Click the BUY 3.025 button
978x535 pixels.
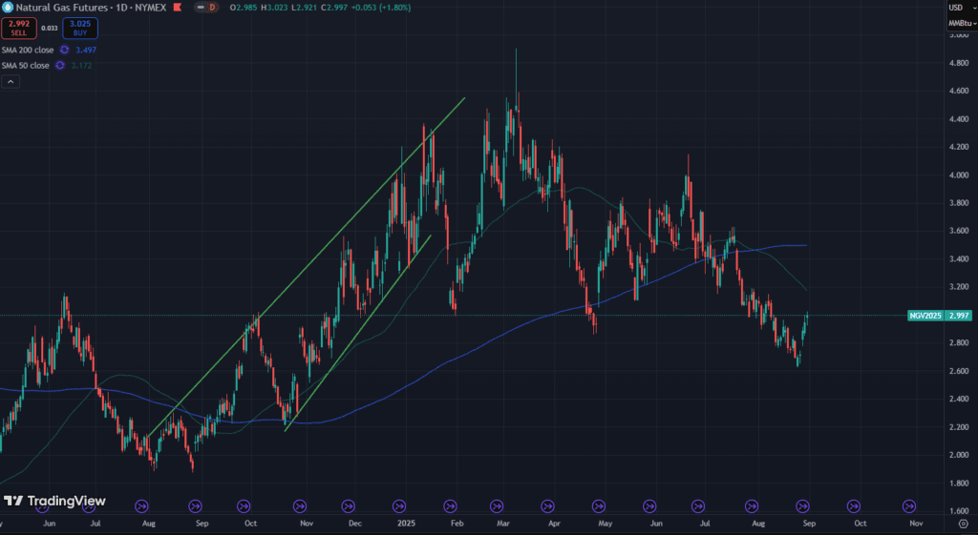80,28
